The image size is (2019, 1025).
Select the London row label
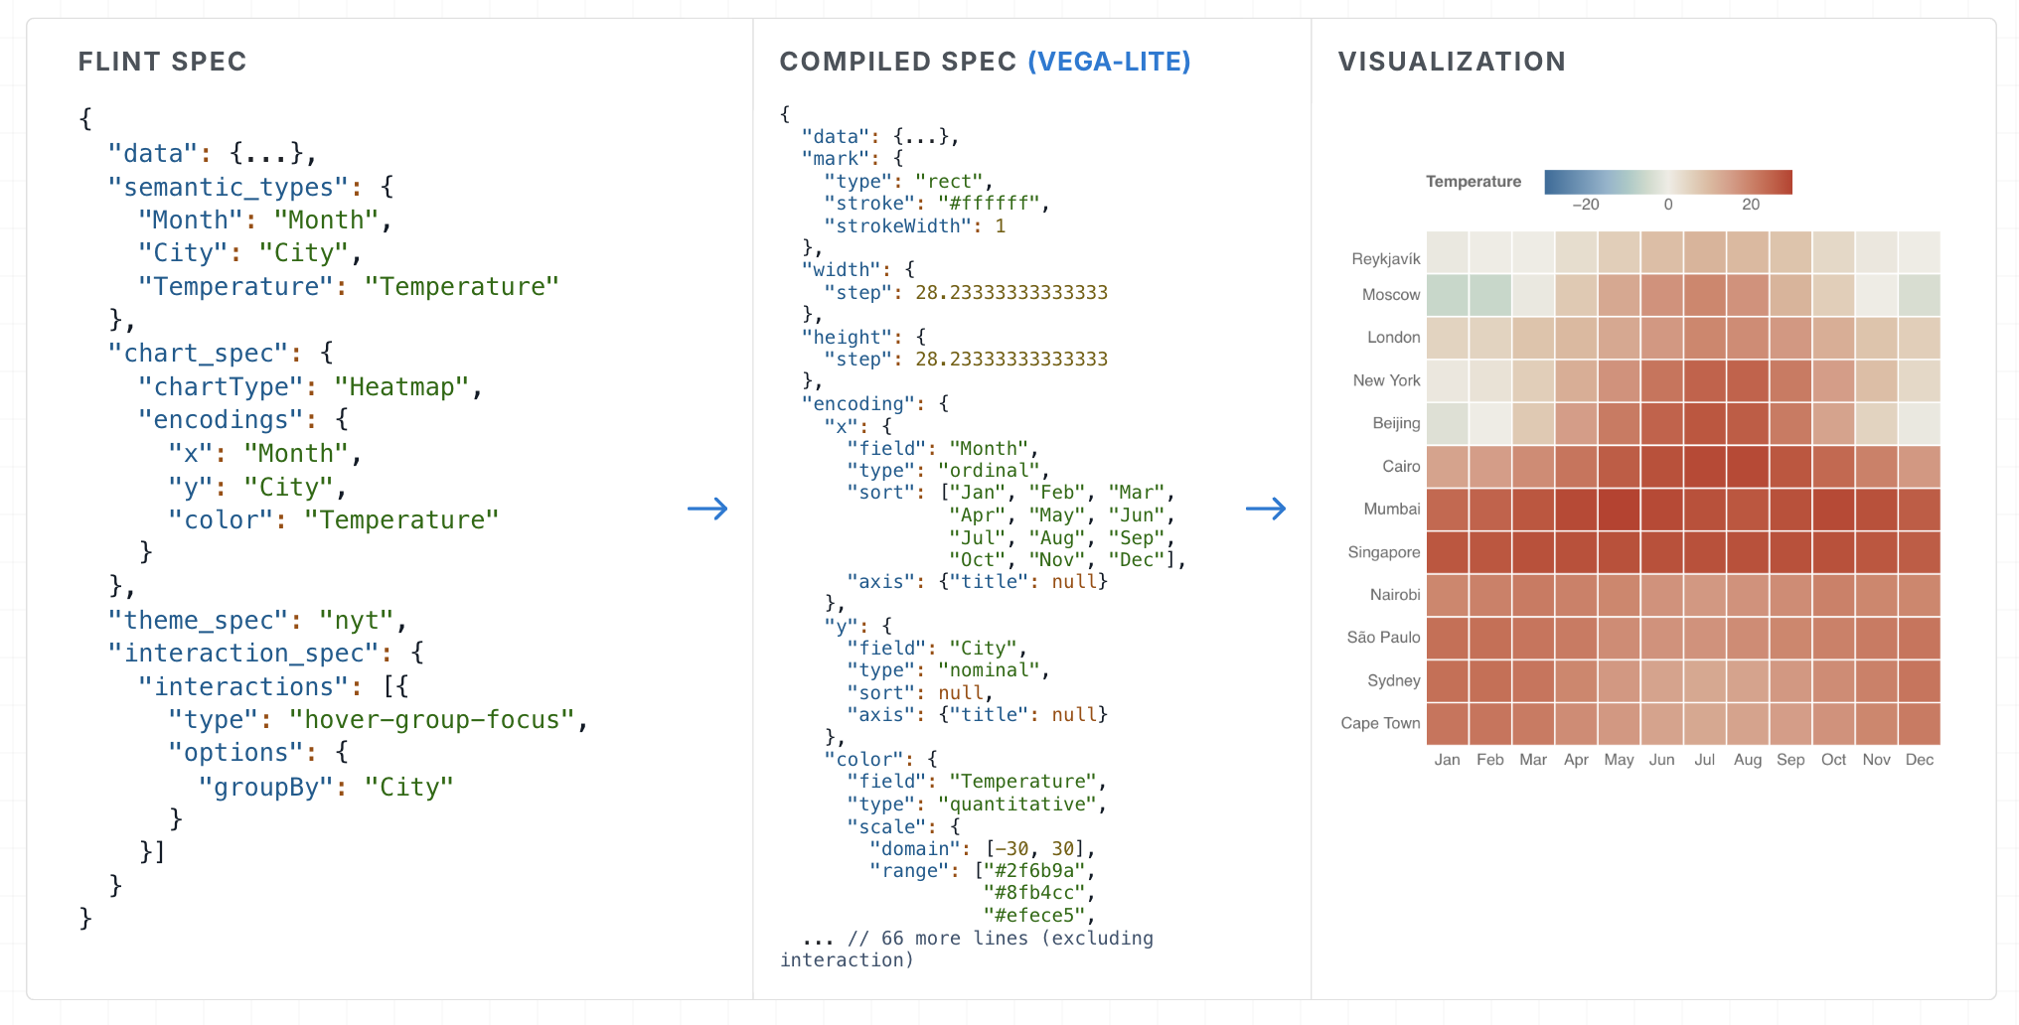[1394, 338]
